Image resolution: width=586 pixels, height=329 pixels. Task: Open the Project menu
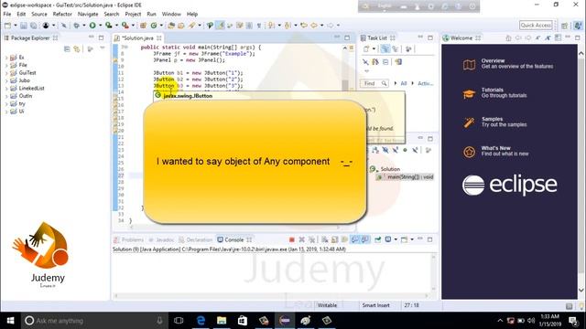(133, 14)
